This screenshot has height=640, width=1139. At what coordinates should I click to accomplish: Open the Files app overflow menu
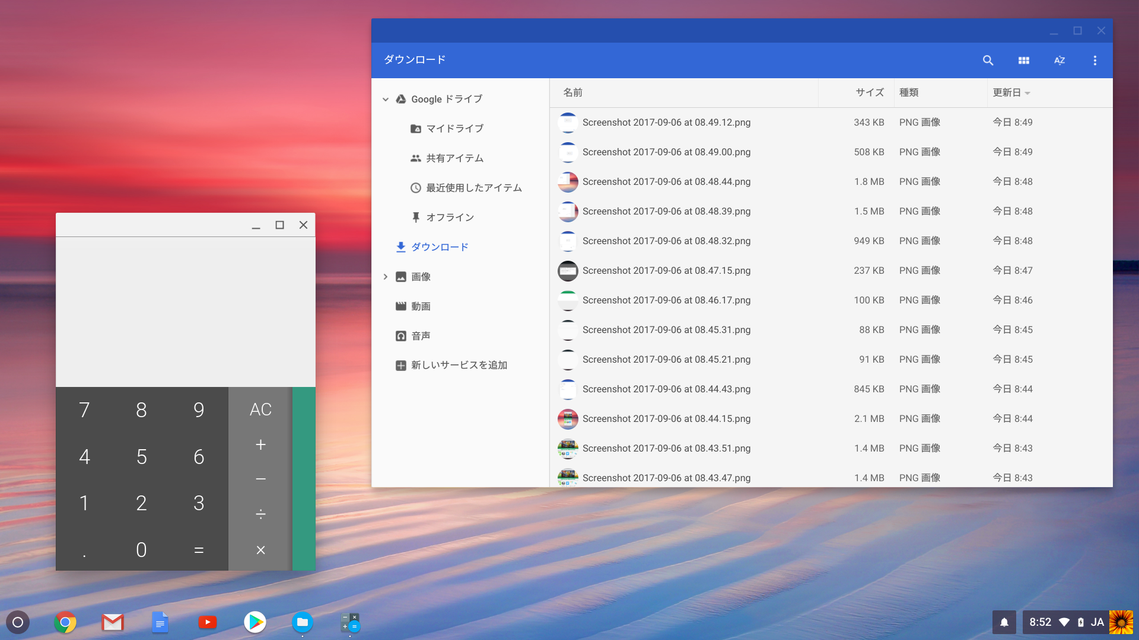click(x=1095, y=60)
